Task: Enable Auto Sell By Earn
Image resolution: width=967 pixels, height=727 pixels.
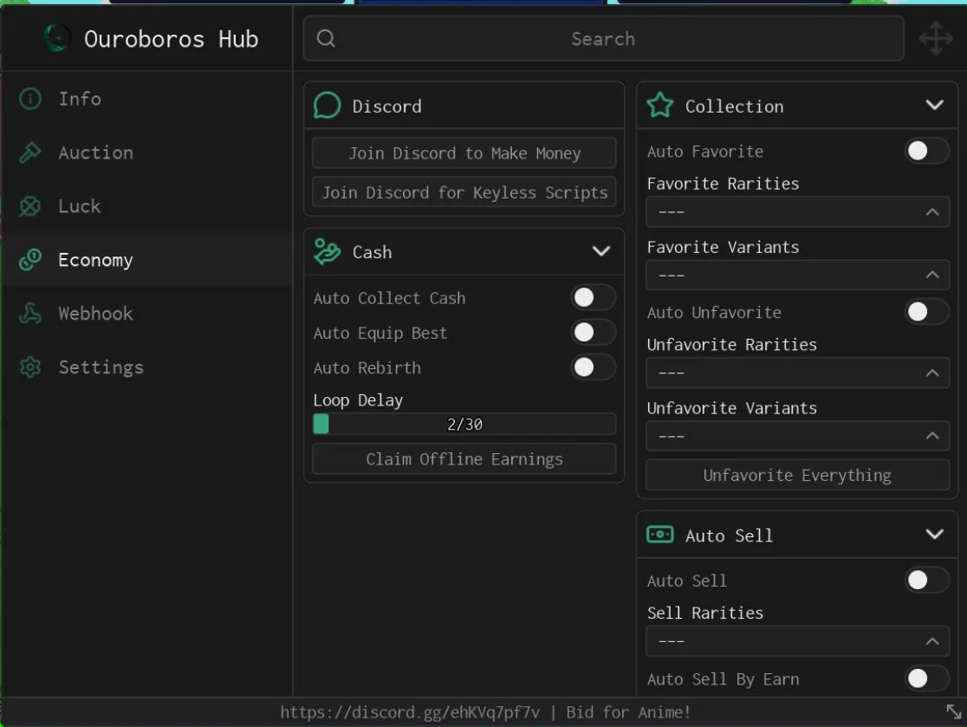Action: coord(926,678)
